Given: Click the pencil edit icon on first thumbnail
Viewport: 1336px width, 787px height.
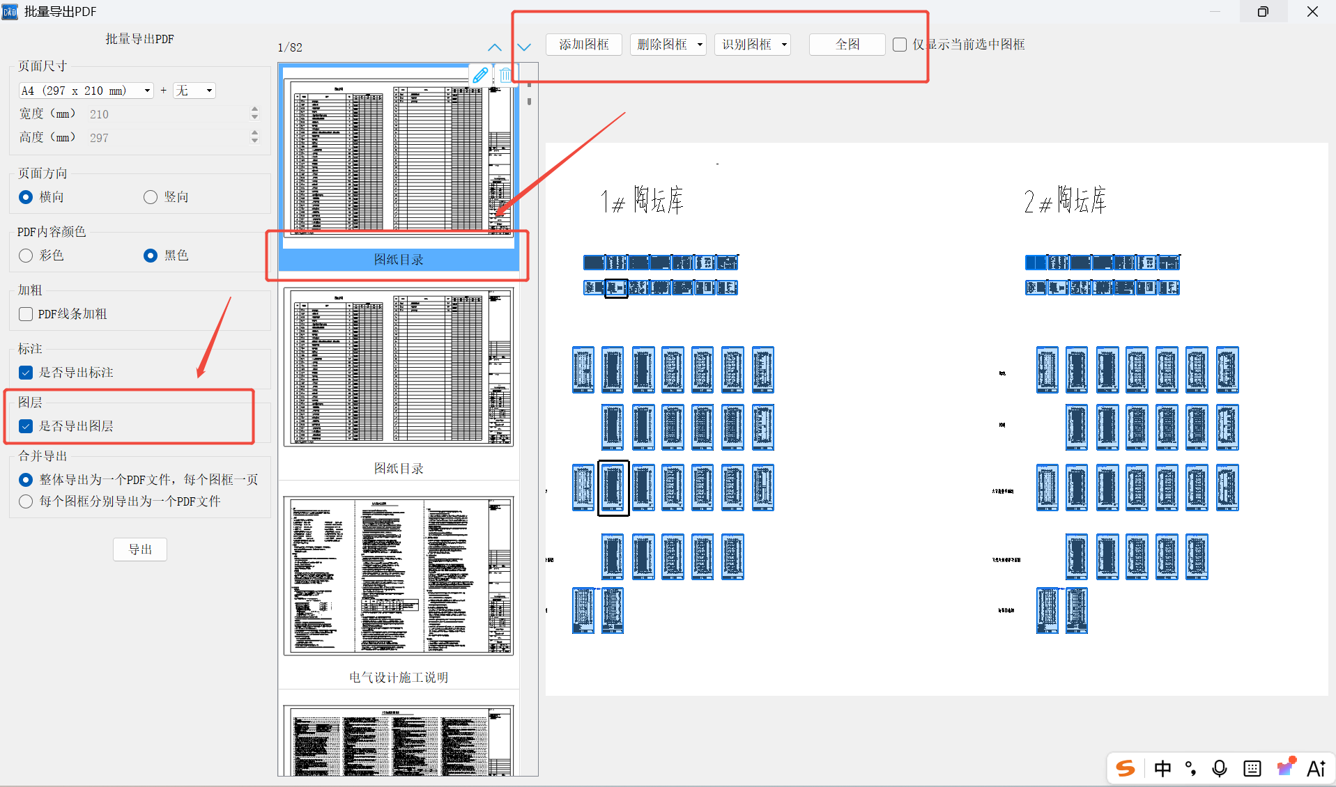Looking at the screenshot, I should tap(480, 75).
